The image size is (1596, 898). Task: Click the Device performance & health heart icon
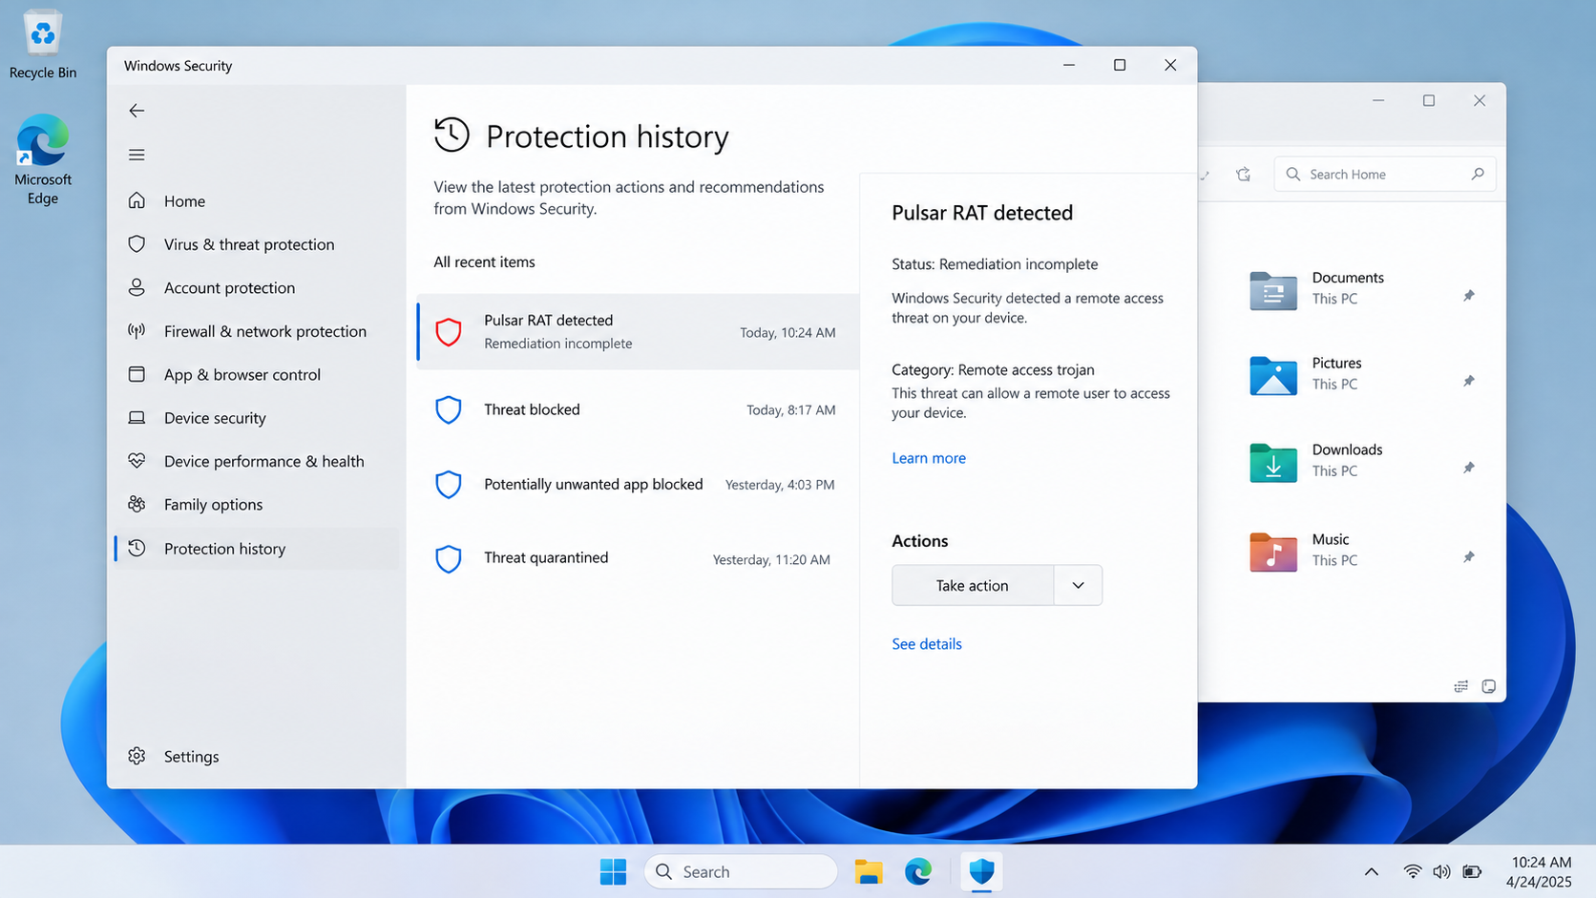pyautogui.click(x=136, y=461)
